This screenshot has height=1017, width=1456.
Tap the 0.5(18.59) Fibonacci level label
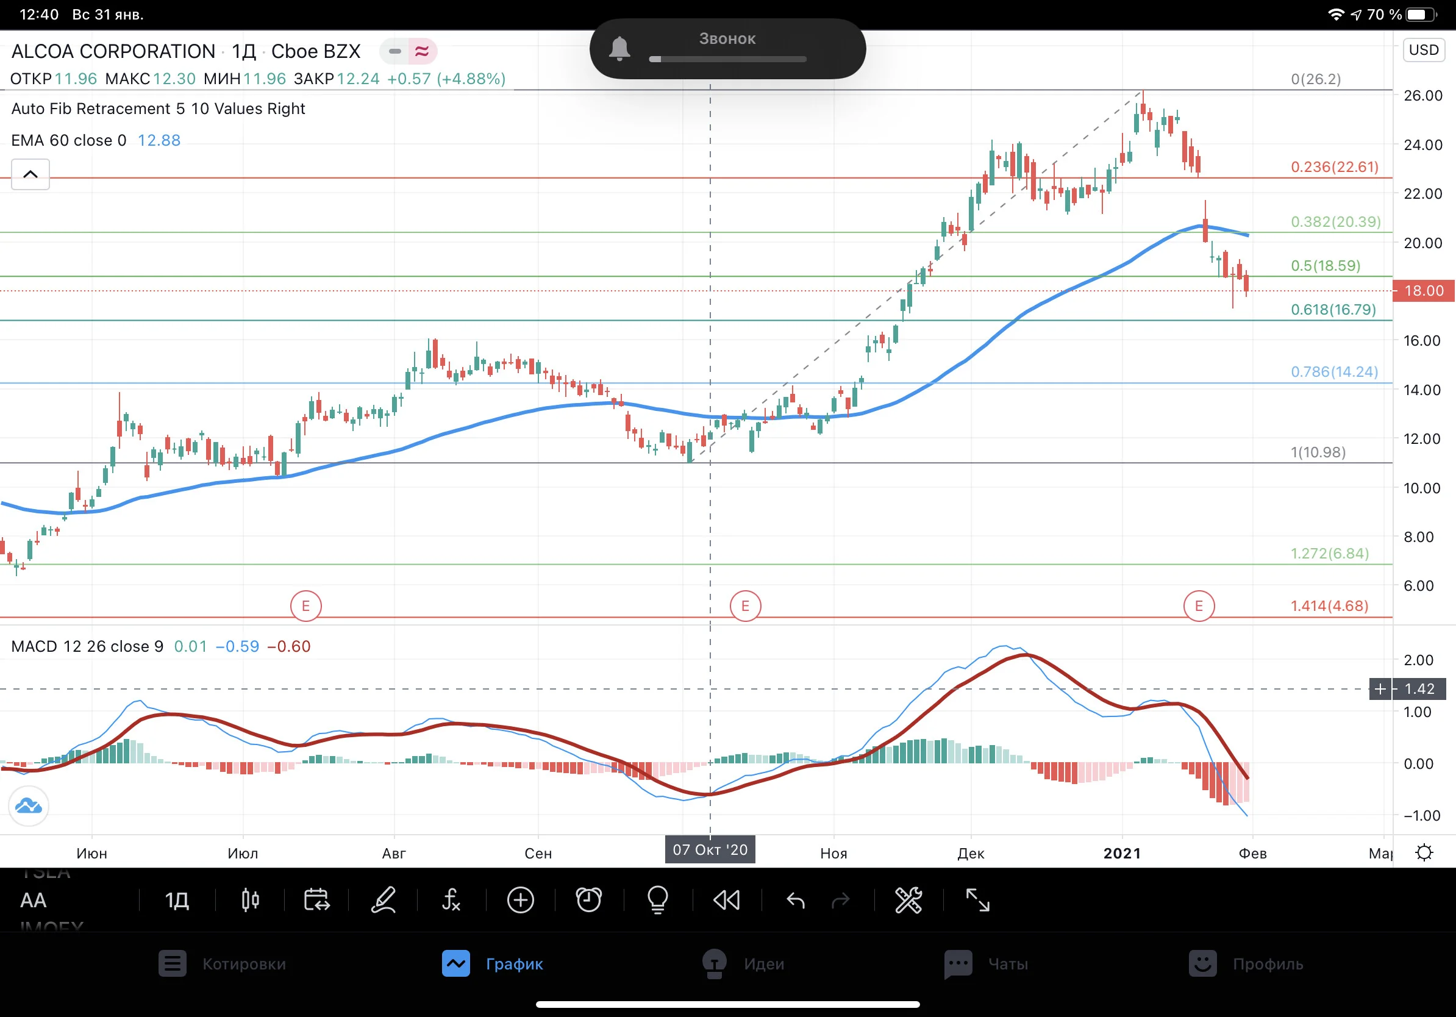pos(1326,265)
